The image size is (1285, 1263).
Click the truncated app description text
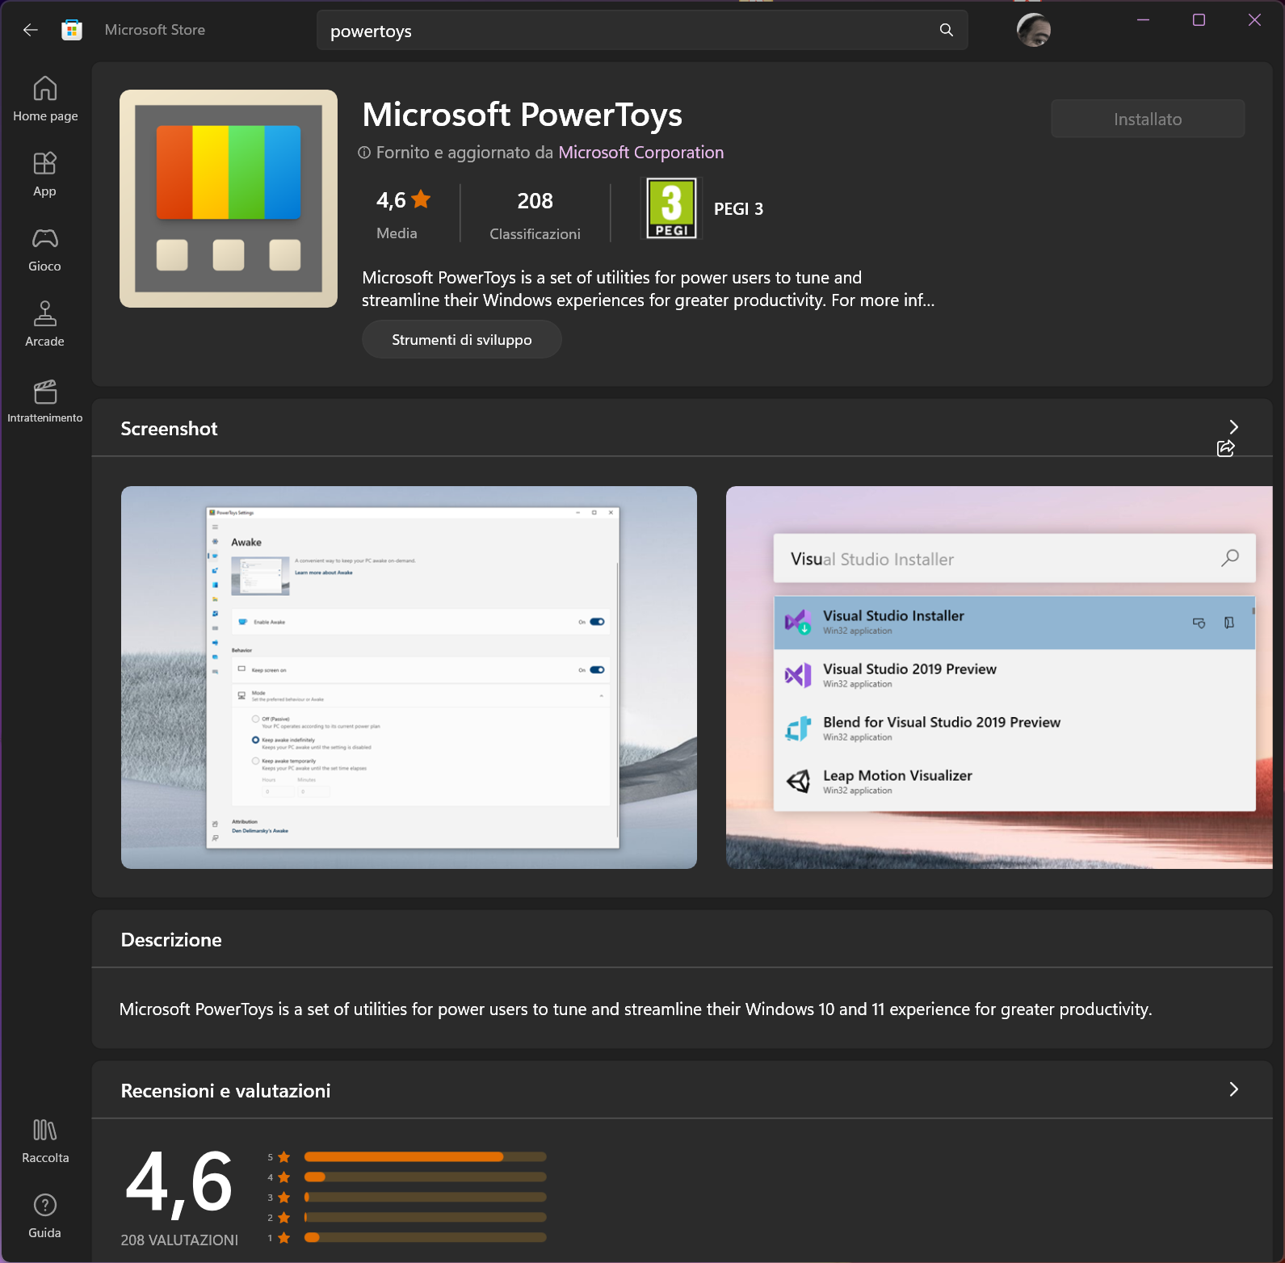point(648,289)
